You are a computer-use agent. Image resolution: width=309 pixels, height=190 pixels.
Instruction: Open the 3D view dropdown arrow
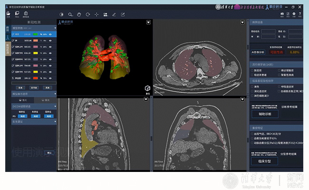pyautogui.click(x=149, y=22)
